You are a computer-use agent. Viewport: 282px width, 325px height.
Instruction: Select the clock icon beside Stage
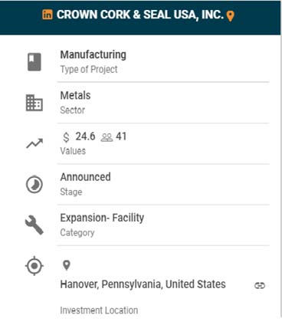34,184
